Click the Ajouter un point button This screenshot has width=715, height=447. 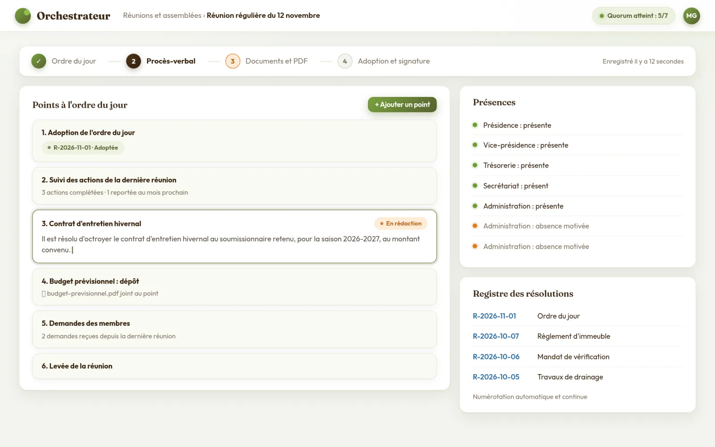tap(402, 105)
